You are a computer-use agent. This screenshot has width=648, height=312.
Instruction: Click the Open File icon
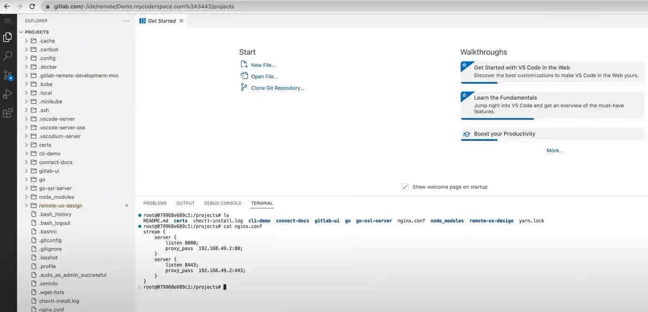(x=244, y=76)
